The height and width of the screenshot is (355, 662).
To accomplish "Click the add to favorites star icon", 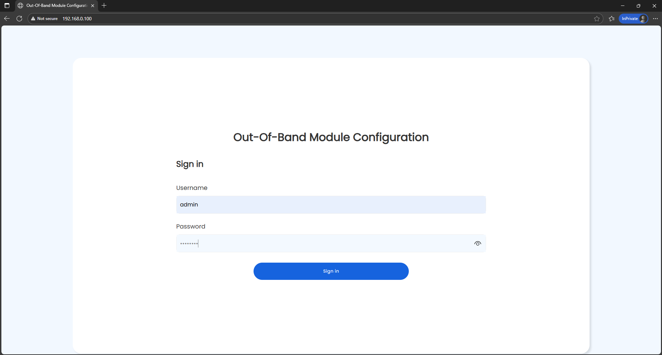I will [597, 19].
